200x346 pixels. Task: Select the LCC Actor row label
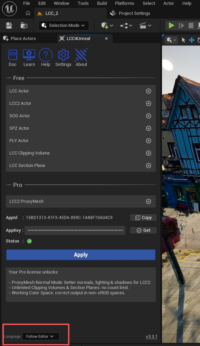click(19, 91)
